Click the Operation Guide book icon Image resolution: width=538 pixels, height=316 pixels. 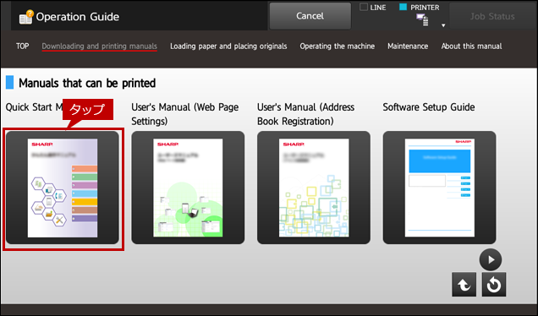26,17
